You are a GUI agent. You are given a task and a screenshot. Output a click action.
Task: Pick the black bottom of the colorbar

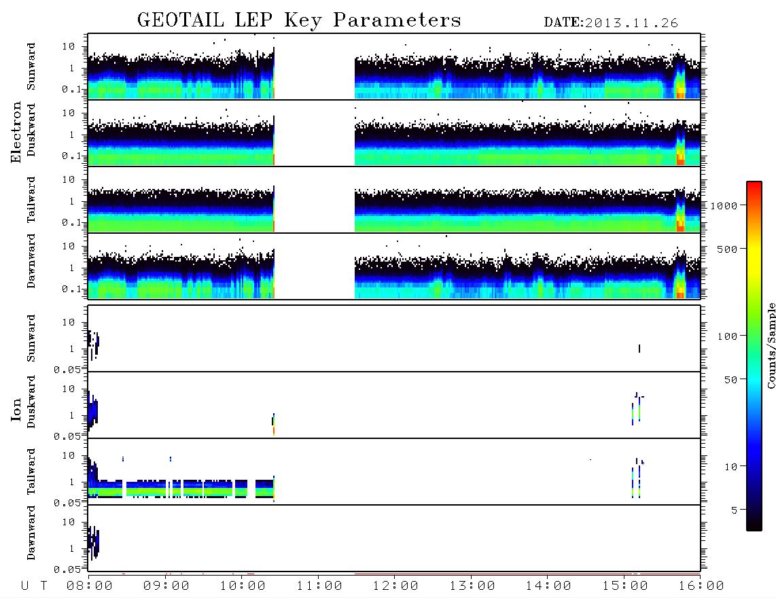754,523
